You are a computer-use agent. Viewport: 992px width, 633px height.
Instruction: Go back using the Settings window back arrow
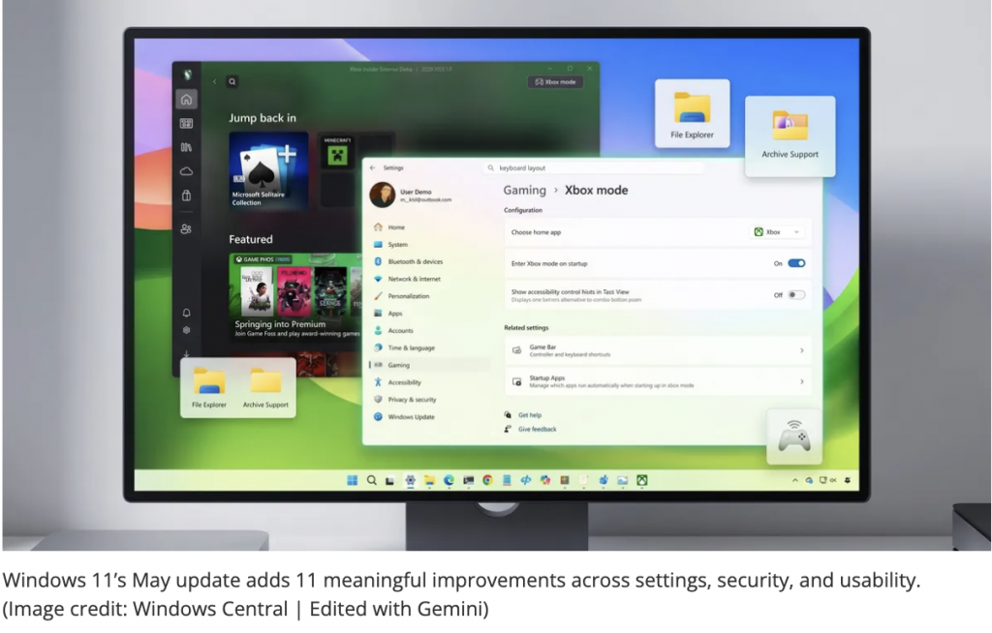click(373, 167)
